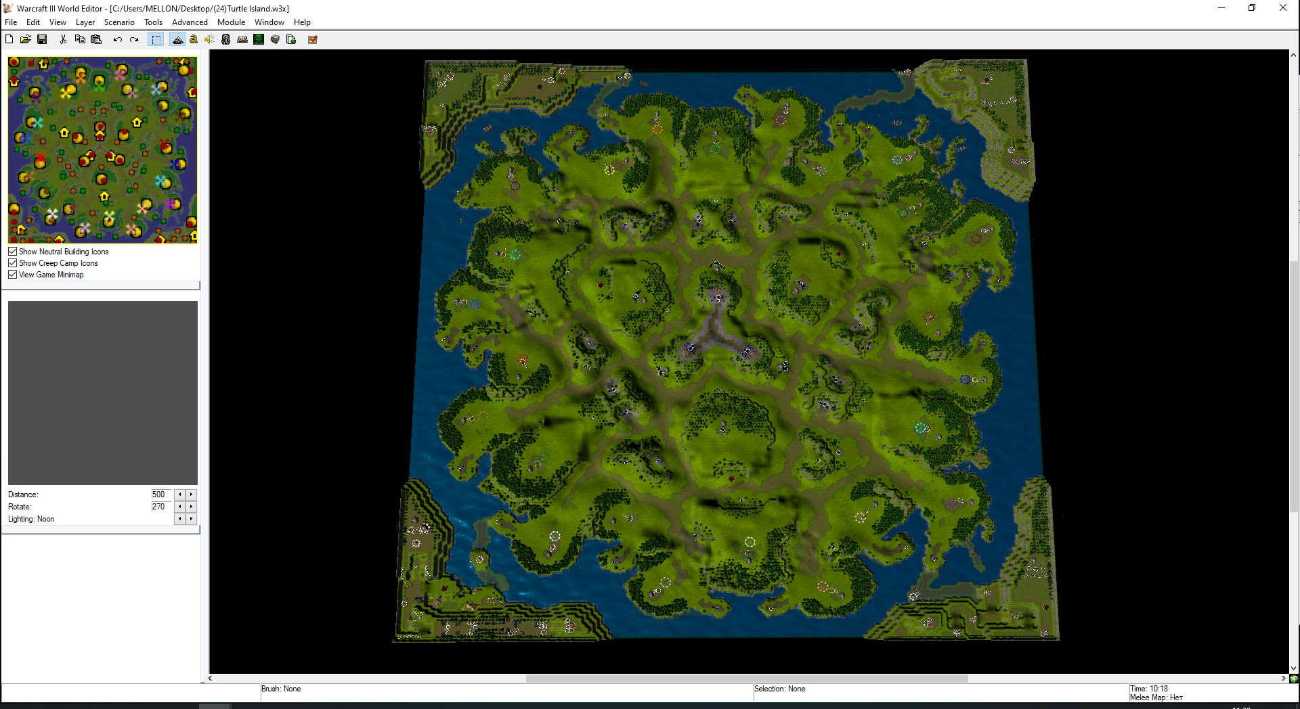1300x709 pixels.
Task: Copy the selection using the toolbar Copy icon
Action: tap(80, 39)
